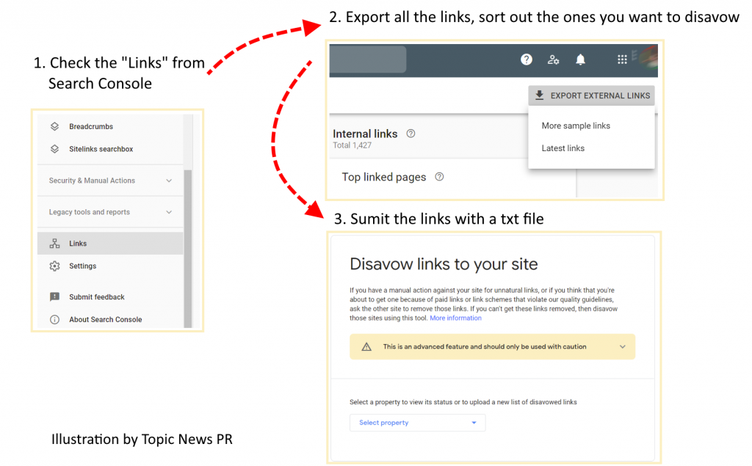Screen dimensions: 752x466
Task: Click the sidebar vertical scrollbar
Action: (x=188, y=248)
